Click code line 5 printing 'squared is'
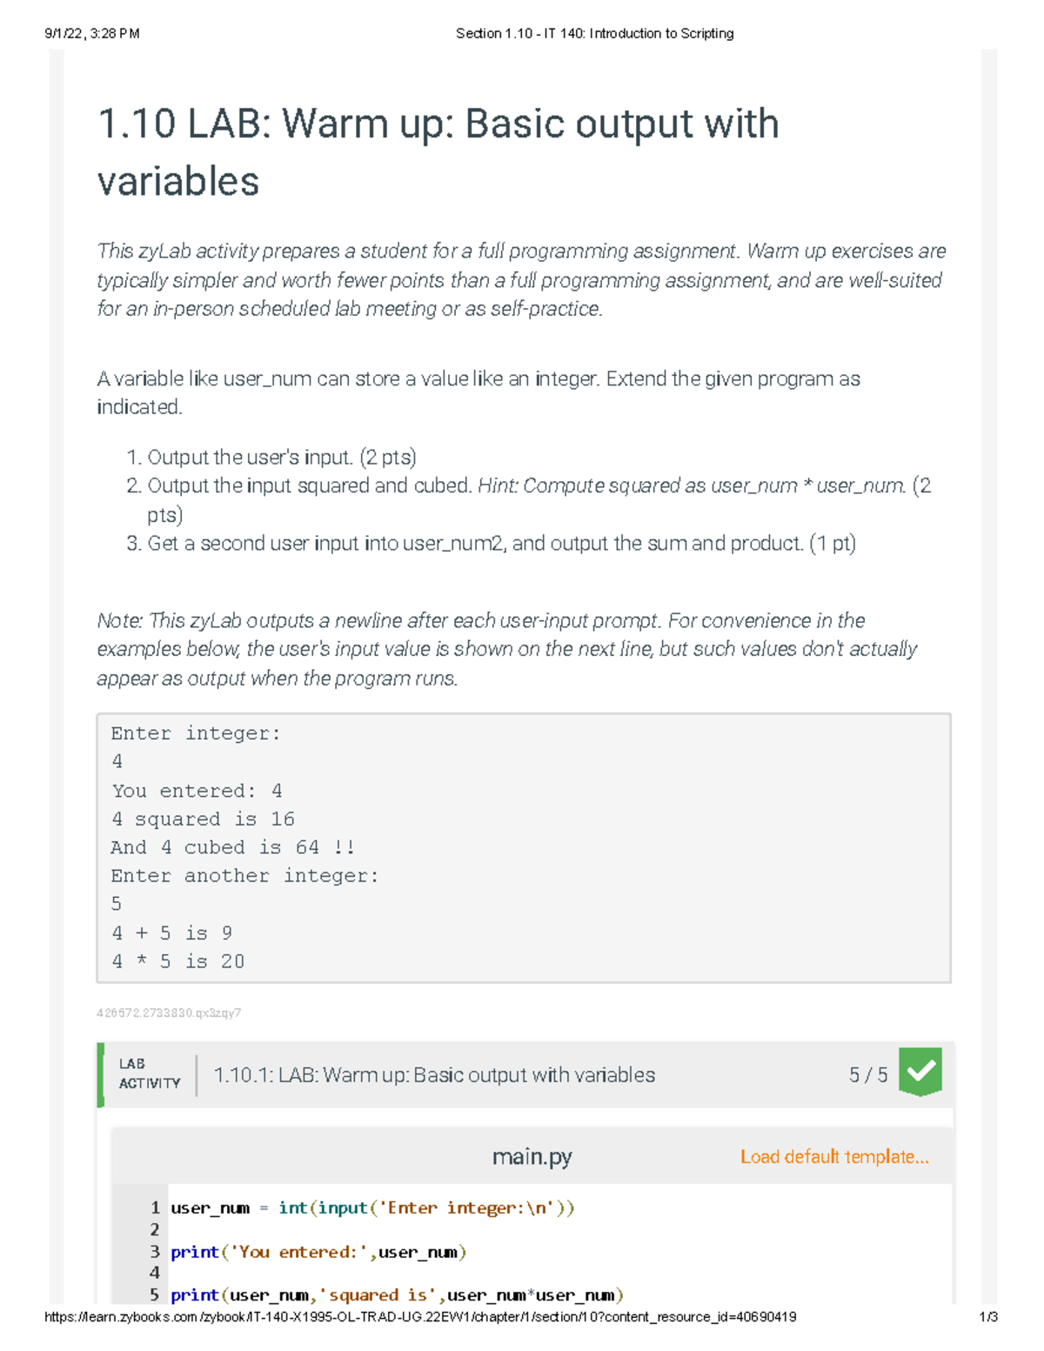The height and width of the screenshot is (1351, 1044). tap(397, 1295)
